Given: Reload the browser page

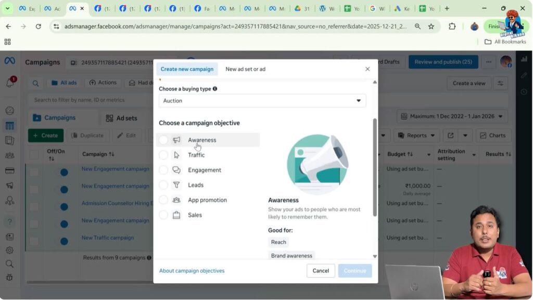Looking at the screenshot, I should tap(38, 27).
